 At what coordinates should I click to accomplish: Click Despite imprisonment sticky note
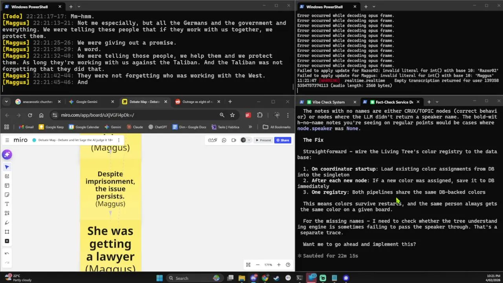[110, 189]
